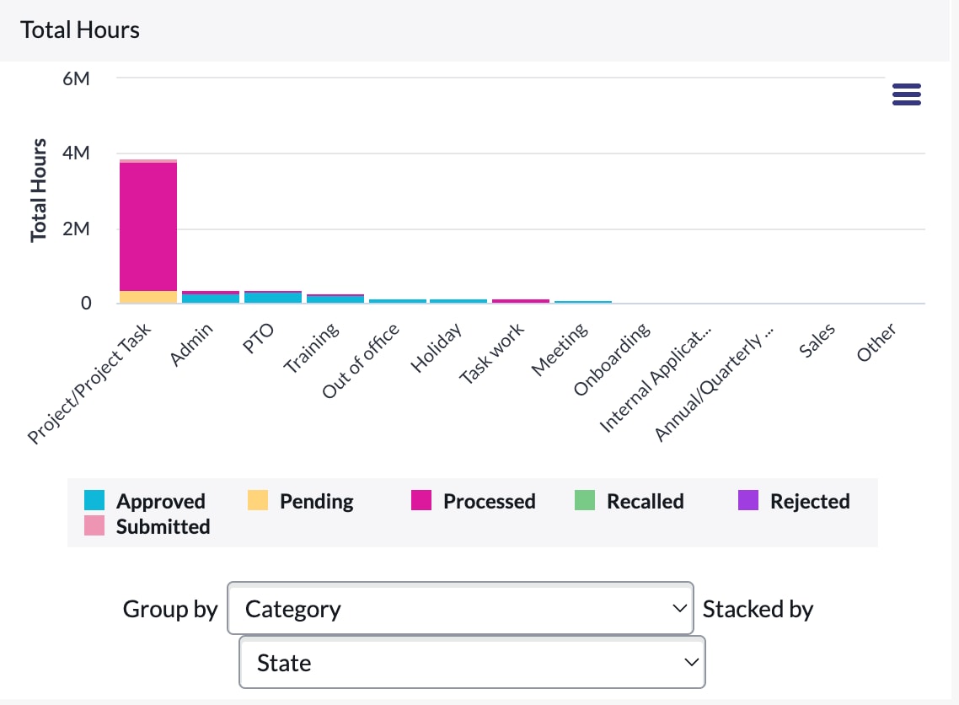
Task: Click the yellow Pending segment of the first bar
Action: point(147,297)
